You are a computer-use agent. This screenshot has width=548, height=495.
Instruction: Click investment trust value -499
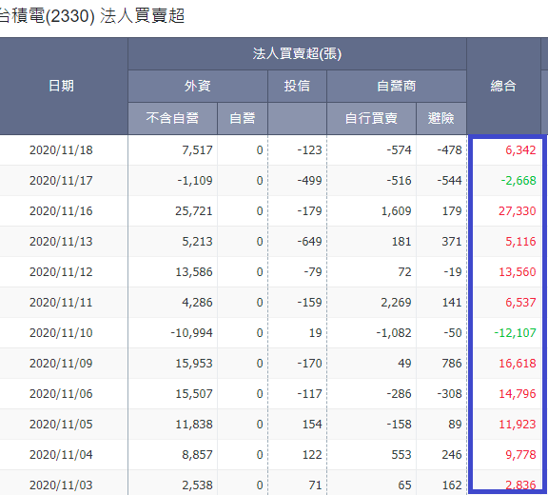[309, 181]
